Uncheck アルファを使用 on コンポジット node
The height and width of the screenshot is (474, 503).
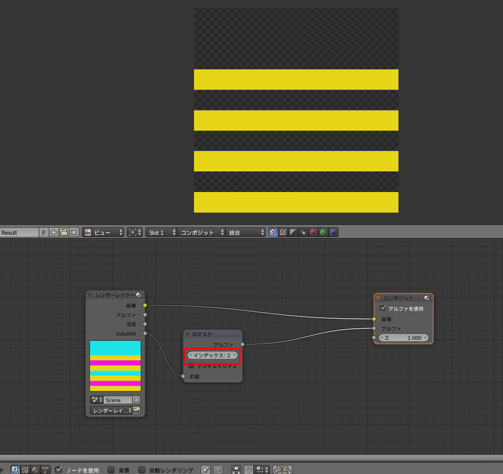383,309
